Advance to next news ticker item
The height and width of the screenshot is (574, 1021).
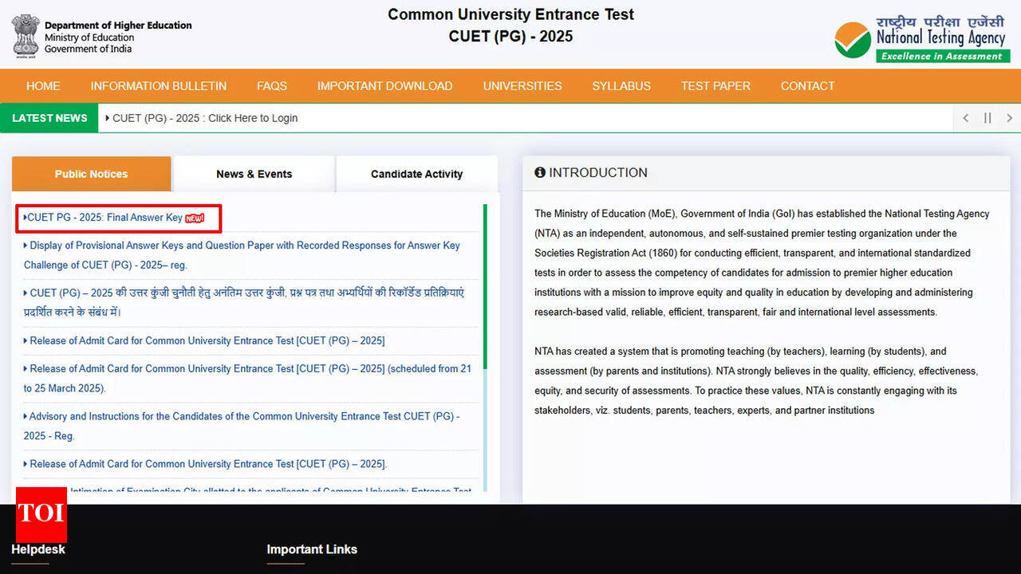(x=1009, y=118)
